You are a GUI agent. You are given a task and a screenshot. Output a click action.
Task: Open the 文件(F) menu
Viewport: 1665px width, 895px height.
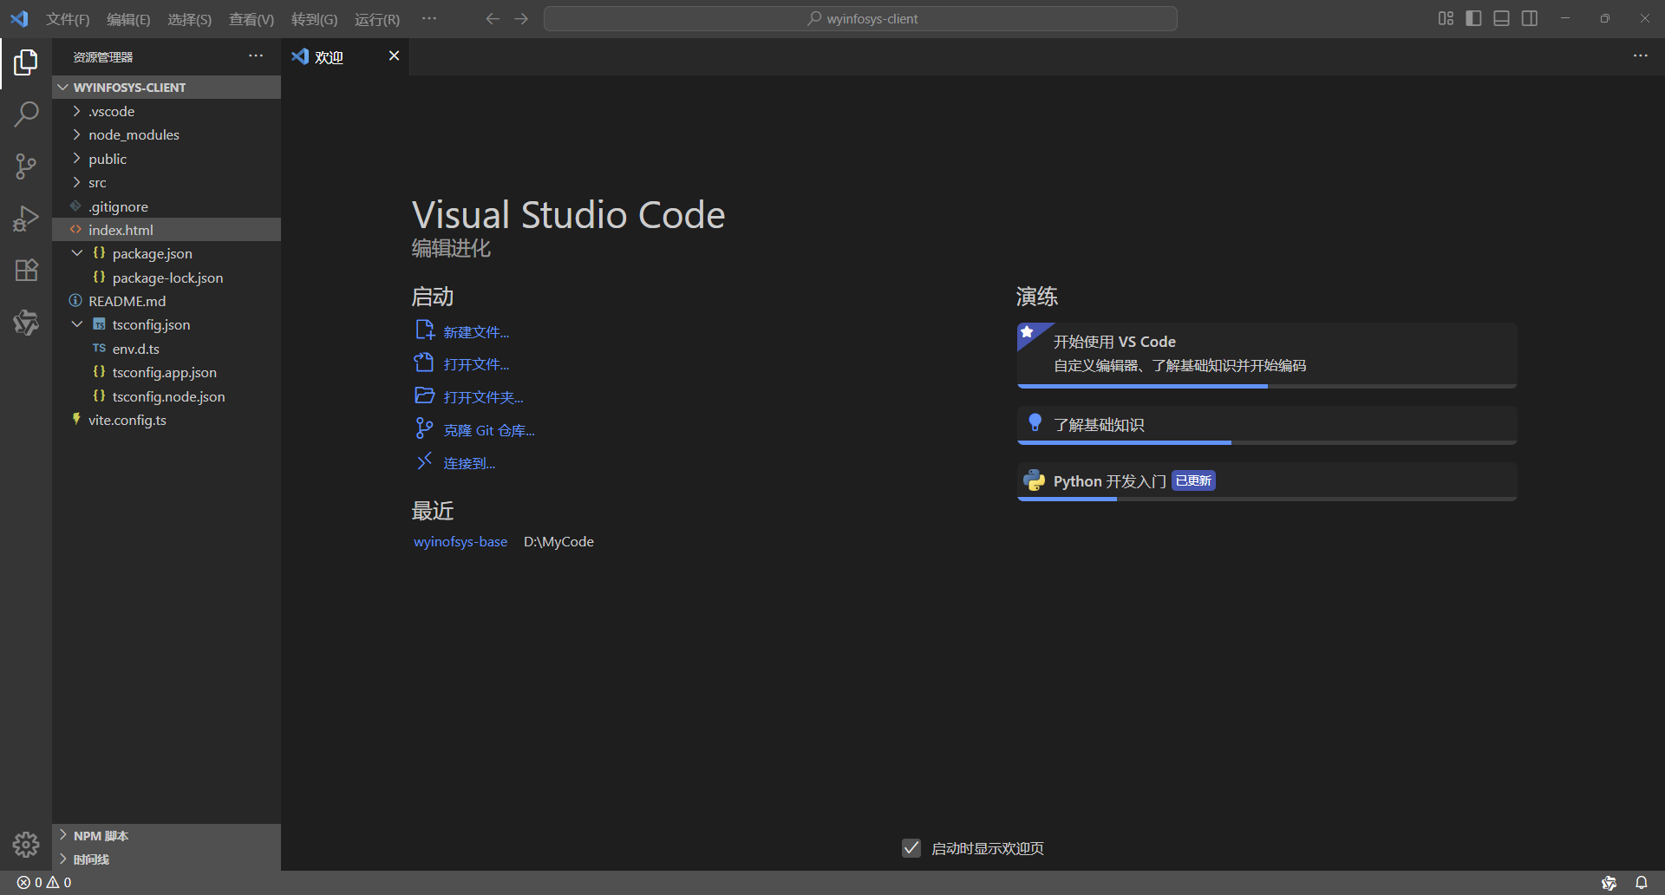tap(67, 18)
